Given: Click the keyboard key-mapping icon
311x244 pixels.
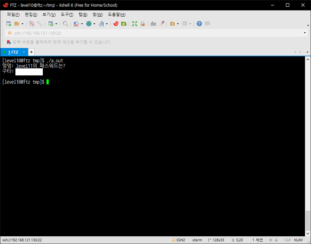Looking at the screenshot, I should (x=153, y=24).
